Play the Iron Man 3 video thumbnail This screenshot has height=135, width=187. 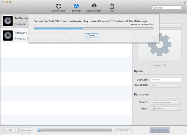tap(8, 35)
